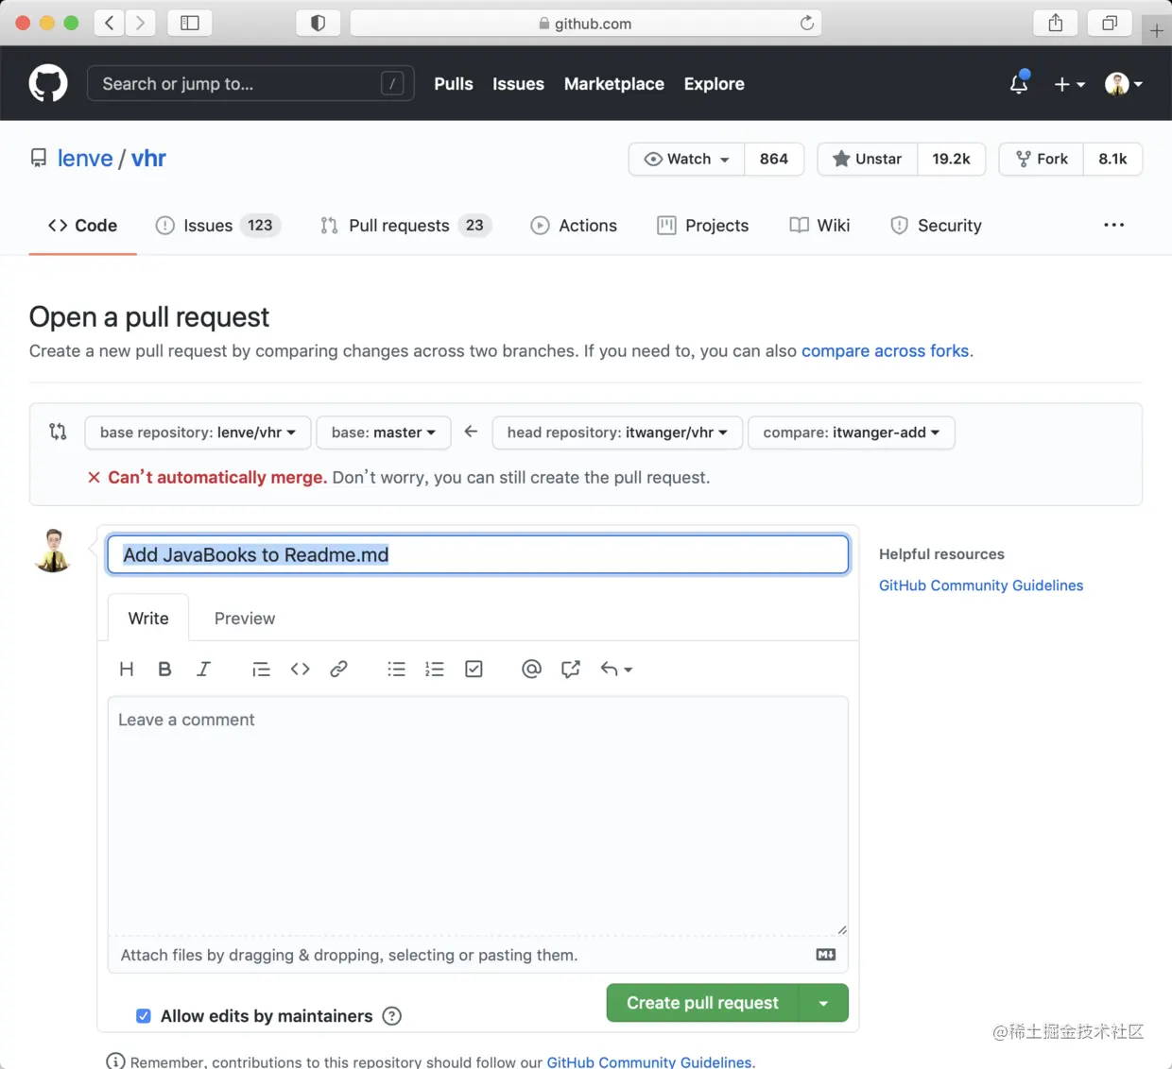
Task: Open GitHub Community Guidelines link under Helpful resources
Action: [981, 585]
